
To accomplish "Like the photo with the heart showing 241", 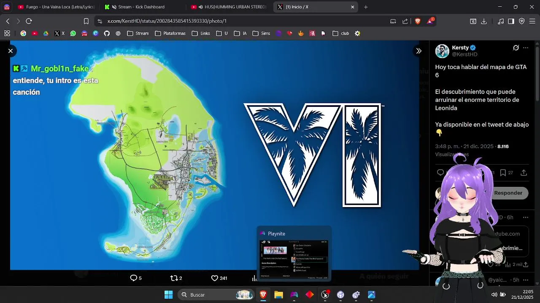I will tap(219, 278).
